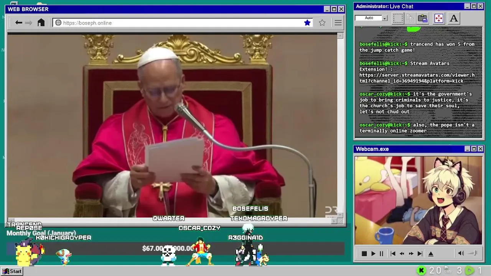Click the QWARTER avatar label

pos(169,219)
